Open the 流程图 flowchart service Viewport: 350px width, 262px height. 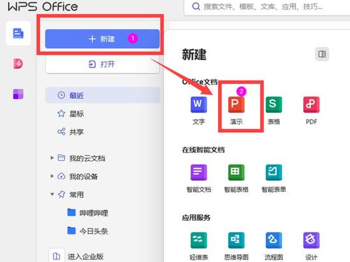(274, 246)
